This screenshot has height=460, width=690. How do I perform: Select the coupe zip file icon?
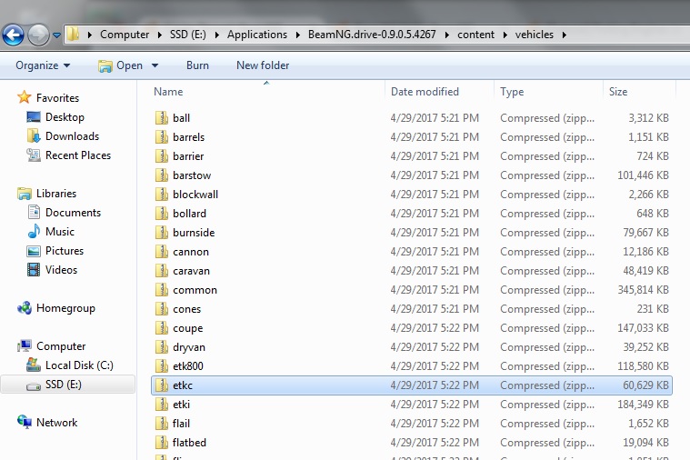pos(162,328)
